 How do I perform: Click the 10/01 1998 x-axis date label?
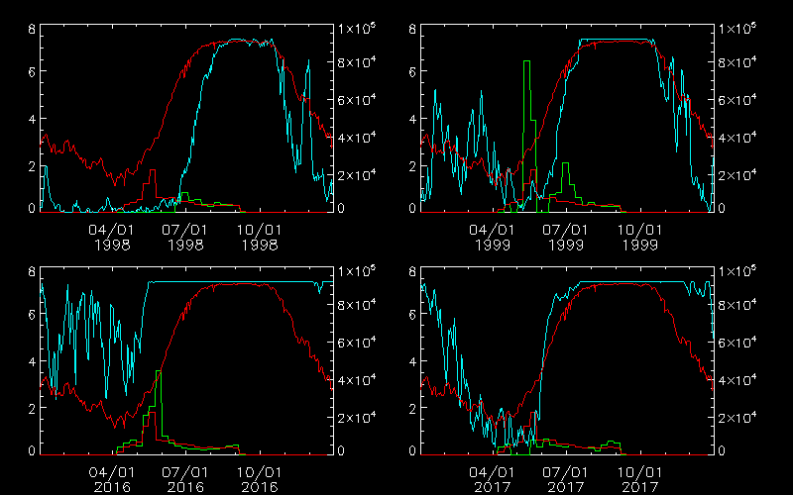[259, 236]
